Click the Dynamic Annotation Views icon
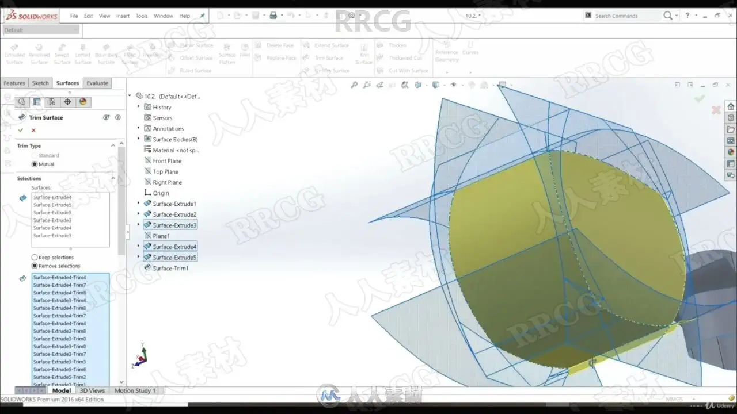This screenshot has width=737, height=414. coord(405,85)
